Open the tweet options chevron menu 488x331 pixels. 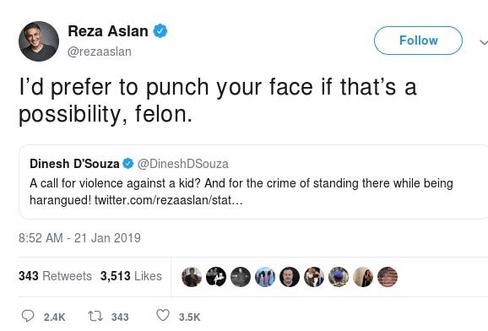483,42
